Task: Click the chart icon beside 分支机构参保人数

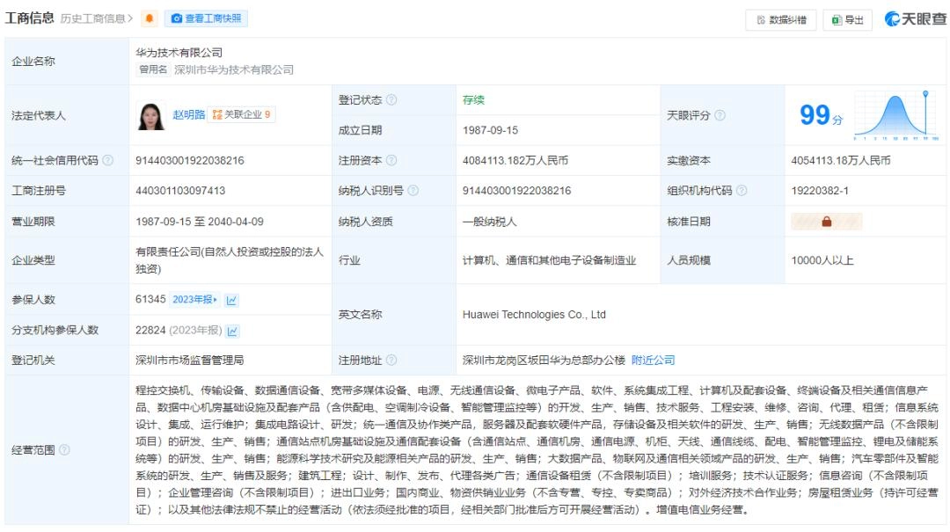Action: tap(231, 330)
